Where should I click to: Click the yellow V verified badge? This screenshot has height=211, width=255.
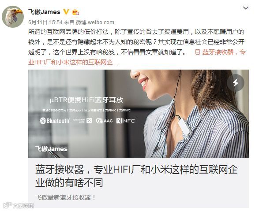point(66,12)
